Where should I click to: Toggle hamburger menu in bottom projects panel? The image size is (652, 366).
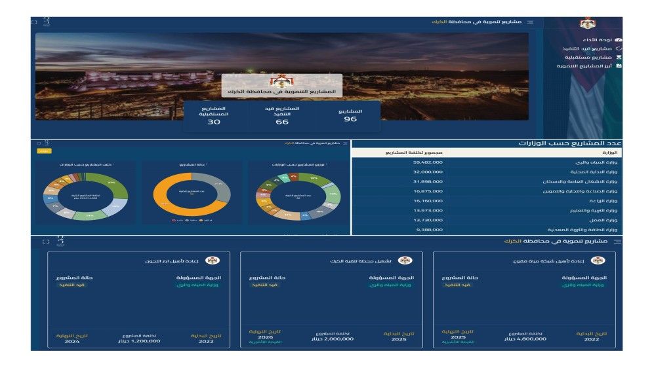pos(617,242)
